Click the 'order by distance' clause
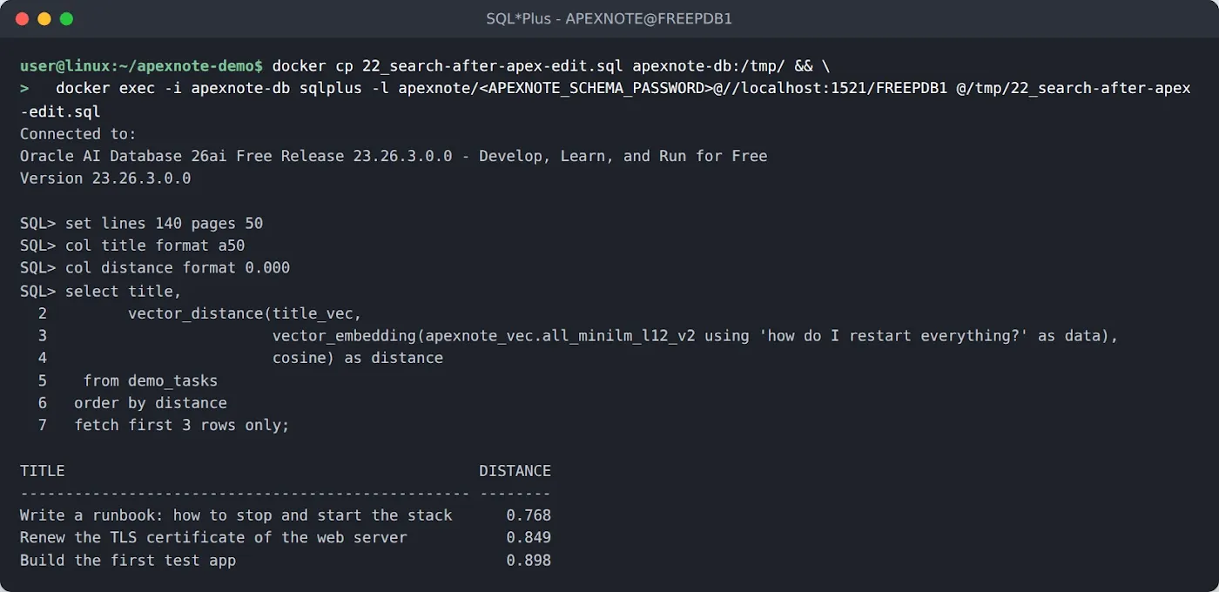This screenshot has height=592, width=1219. tap(151, 403)
